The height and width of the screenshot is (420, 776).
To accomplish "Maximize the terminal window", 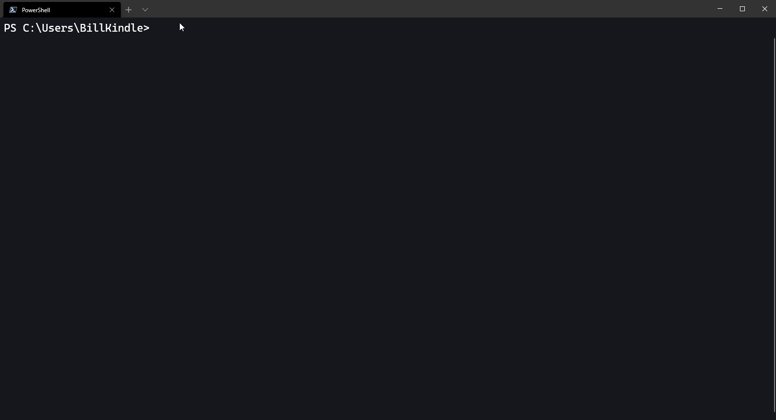I will [742, 9].
